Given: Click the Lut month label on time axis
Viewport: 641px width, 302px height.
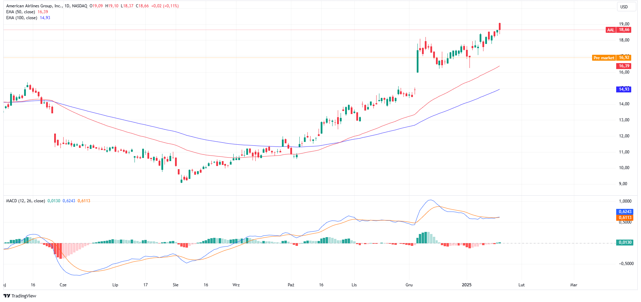Looking at the screenshot, I should [x=522, y=285].
